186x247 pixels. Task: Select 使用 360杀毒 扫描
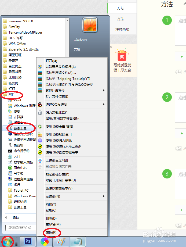tap(59, 127)
